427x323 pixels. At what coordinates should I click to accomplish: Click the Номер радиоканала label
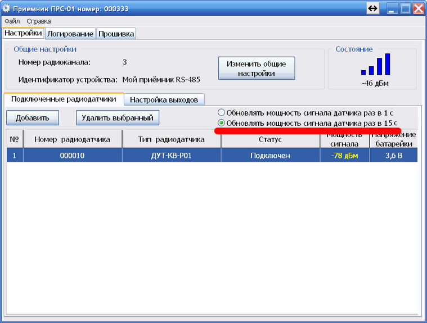click(55, 62)
